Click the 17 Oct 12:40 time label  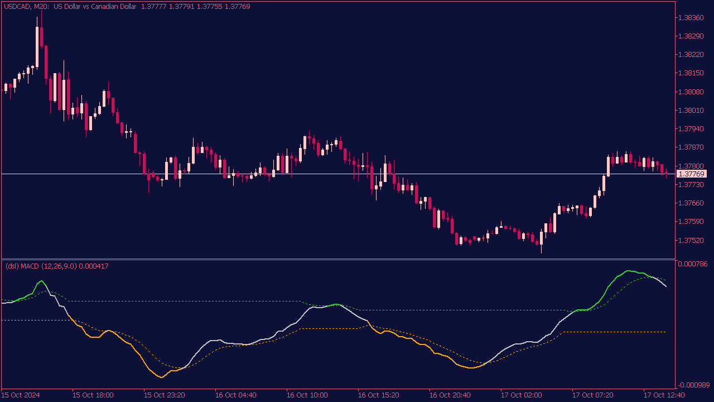[664, 395]
